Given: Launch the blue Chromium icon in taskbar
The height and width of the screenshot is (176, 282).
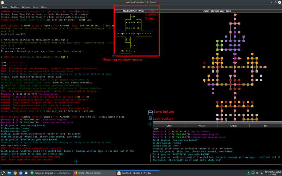Looking at the screenshot, I should [20, 173].
